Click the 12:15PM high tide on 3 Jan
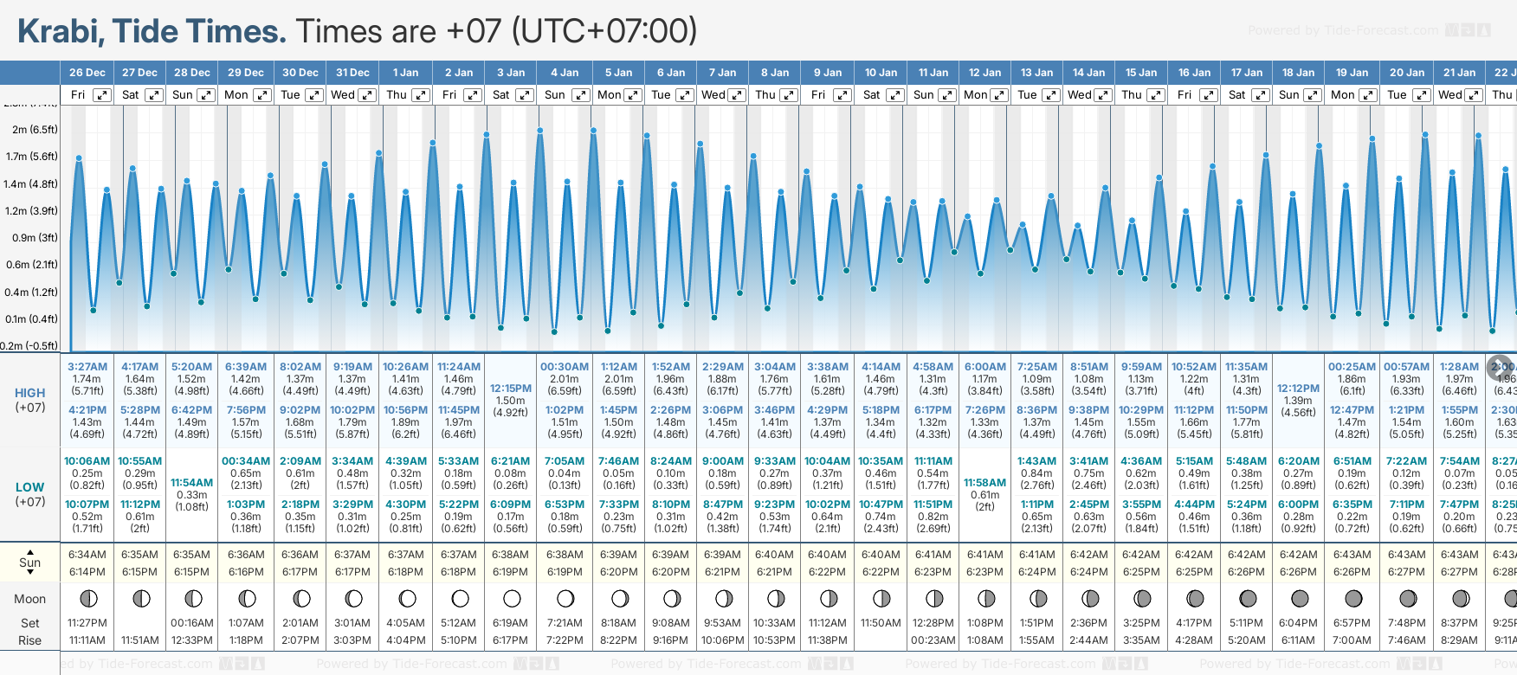This screenshot has width=1517, height=675. click(511, 389)
